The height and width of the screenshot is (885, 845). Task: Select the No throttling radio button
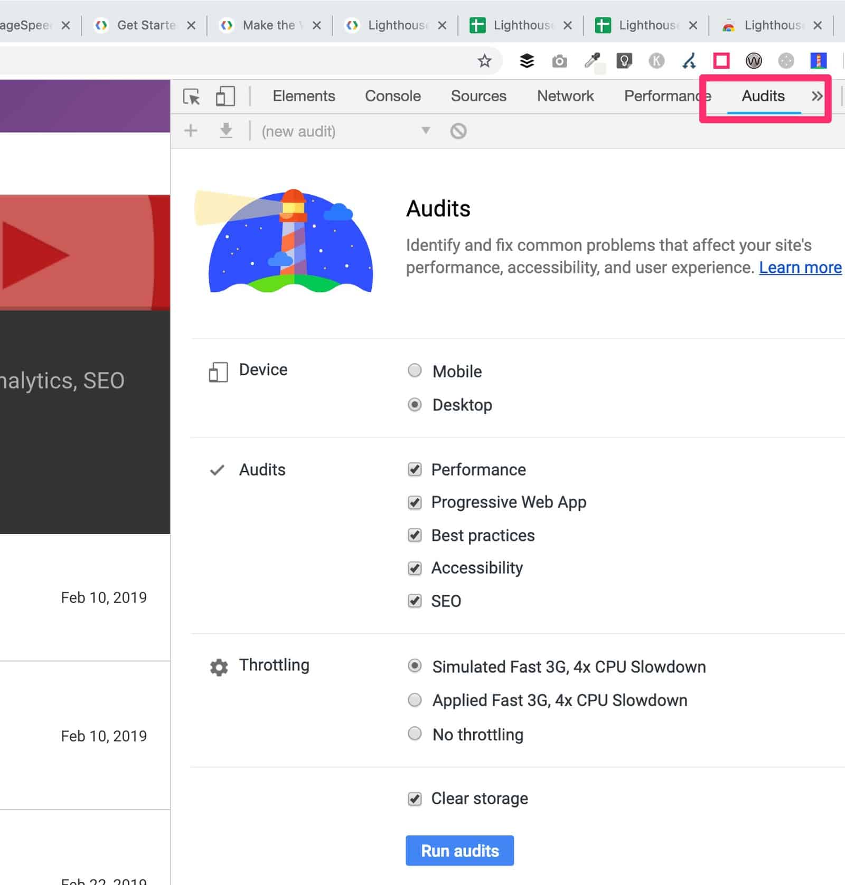(415, 734)
